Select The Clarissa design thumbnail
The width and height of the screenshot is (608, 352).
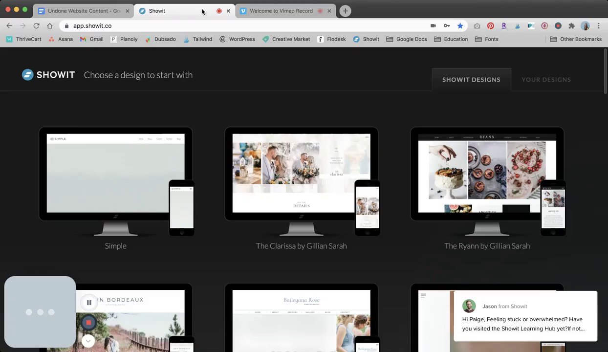[302, 182]
